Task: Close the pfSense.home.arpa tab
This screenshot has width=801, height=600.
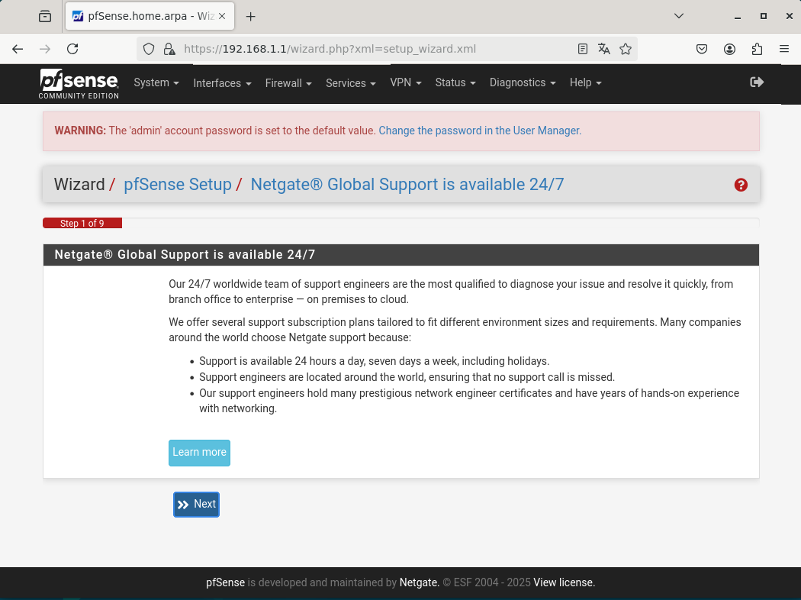Action: point(222,16)
